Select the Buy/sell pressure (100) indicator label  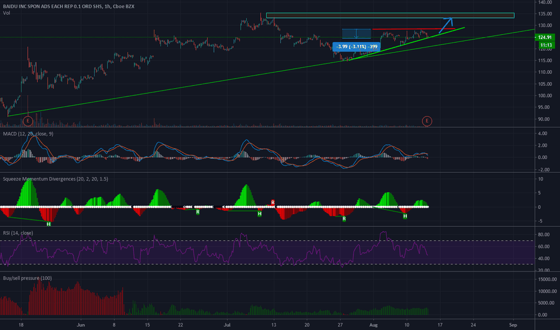27,278
